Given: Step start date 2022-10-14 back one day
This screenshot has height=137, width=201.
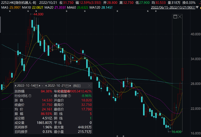Looking at the screenshot, I should 15,85.
